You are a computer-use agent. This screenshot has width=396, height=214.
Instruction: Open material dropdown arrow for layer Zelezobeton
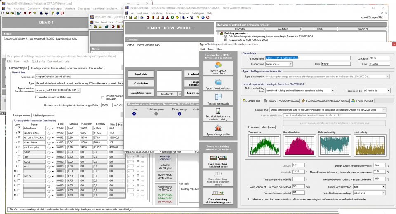tap(53, 128)
